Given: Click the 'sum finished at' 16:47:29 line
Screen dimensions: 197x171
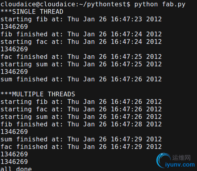Looking at the screenshot, I should (x=81, y=139).
